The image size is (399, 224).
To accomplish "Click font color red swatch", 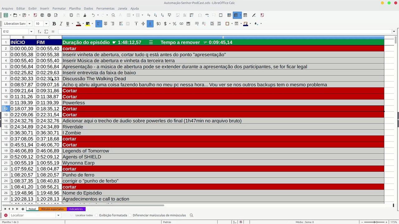I will click(x=78, y=24).
